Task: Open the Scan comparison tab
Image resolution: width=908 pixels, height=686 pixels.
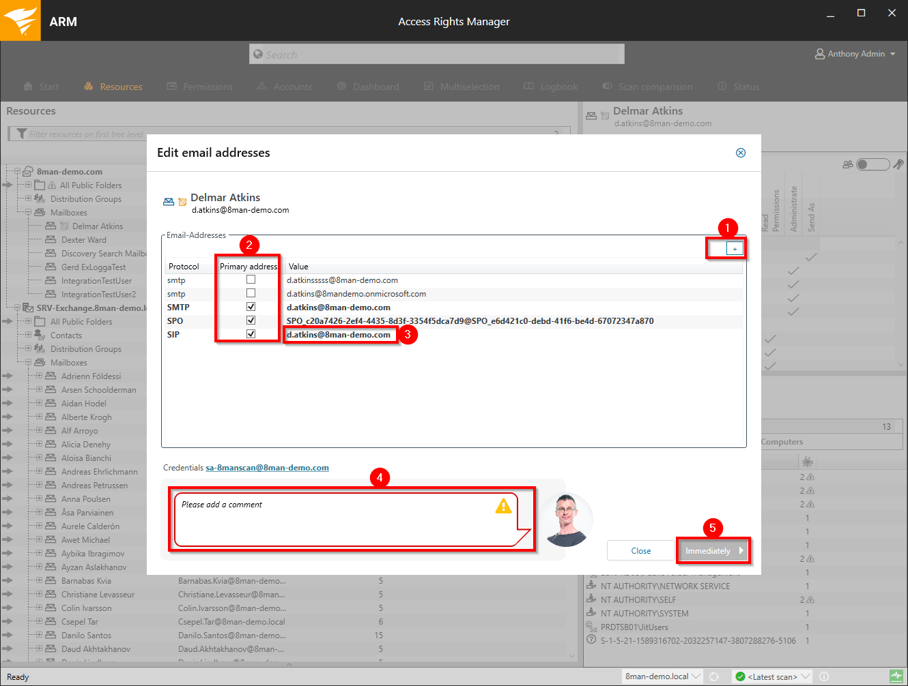Action: tap(647, 87)
